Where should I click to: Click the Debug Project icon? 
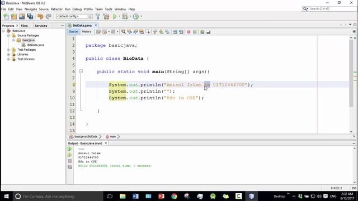coord(125,16)
